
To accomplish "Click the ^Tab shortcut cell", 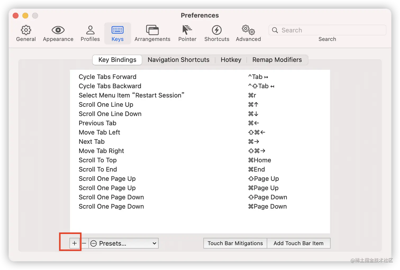I will (258, 77).
